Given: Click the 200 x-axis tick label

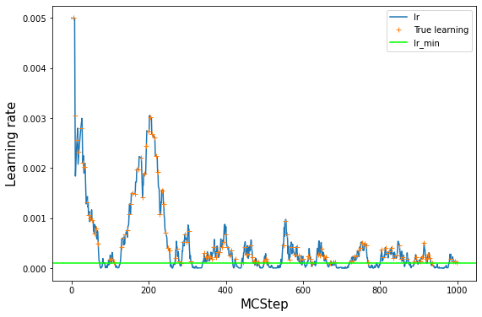Looking at the screenshot, I should (x=149, y=290).
